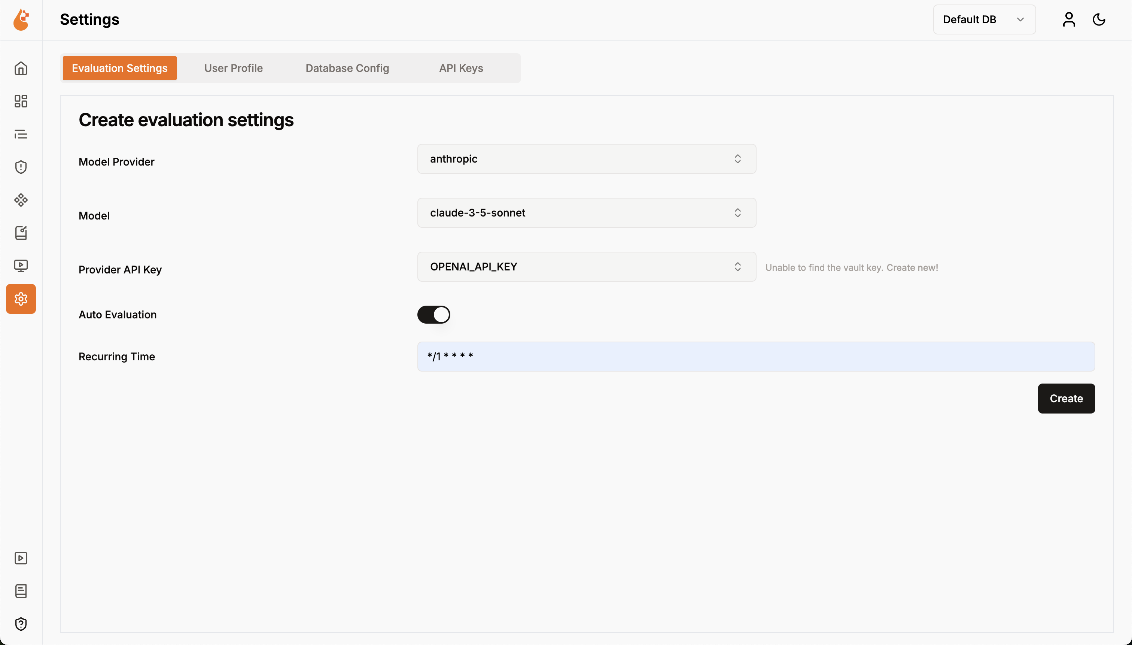Open the Provider API Key dropdown
The image size is (1132, 645).
coord(587,267)
